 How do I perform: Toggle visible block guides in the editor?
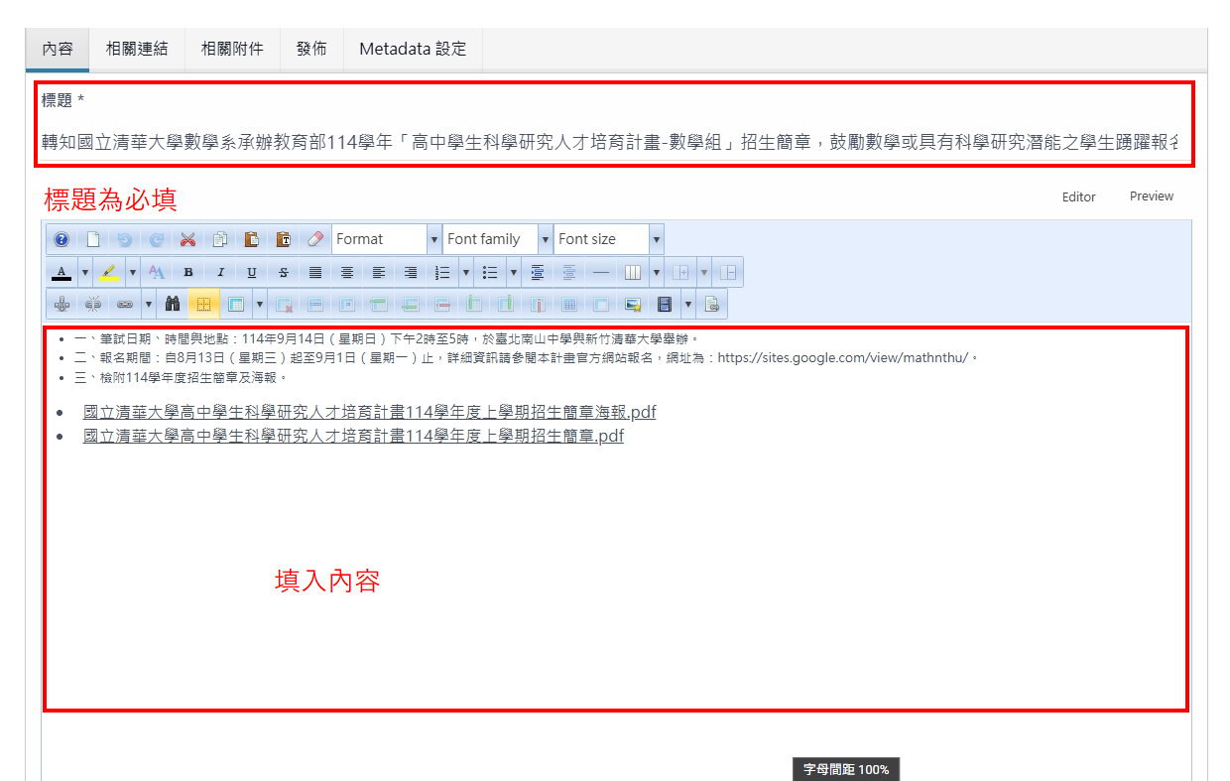click(203, 304)
